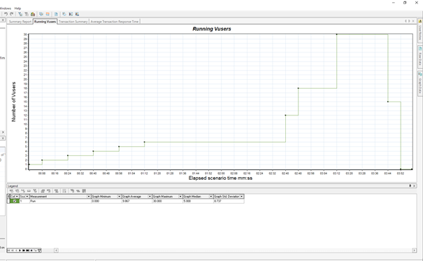The image size is (423, 261).
Task: Switch to the Summary Report tab
Action: pos(20,22)
